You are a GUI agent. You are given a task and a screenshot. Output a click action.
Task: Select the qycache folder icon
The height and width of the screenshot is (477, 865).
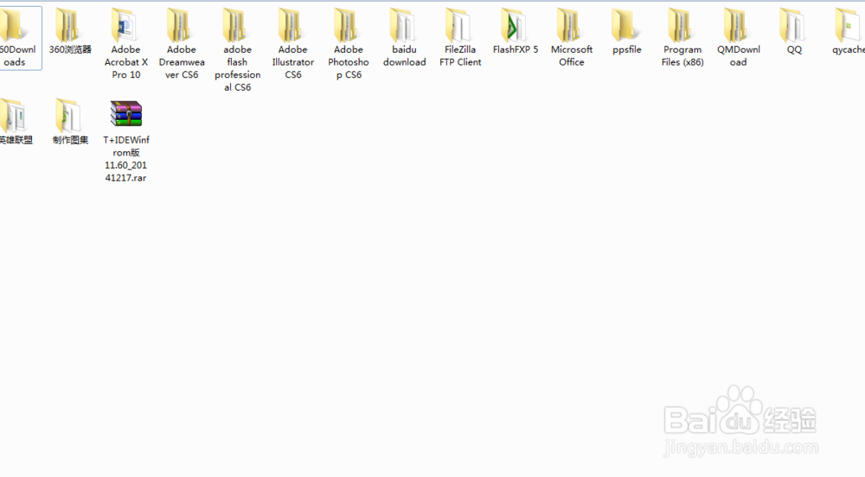[x=849, y=25]
